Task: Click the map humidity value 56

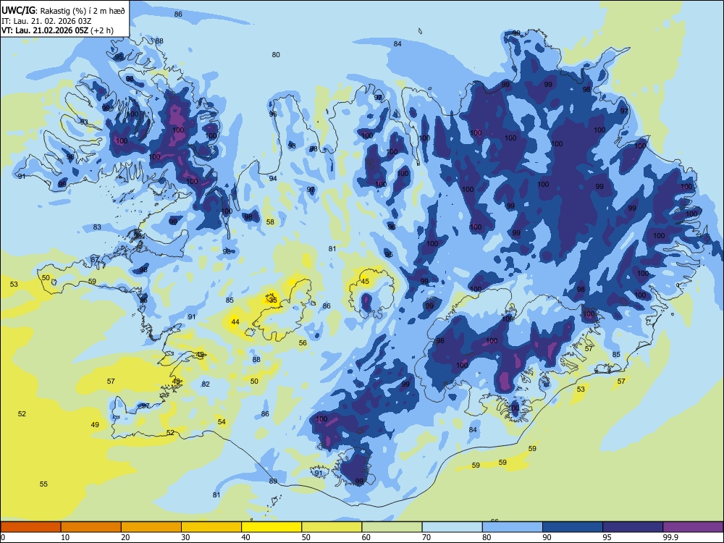Action: 303,343
